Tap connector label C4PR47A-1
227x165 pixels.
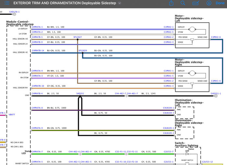pyautogui.click(x=37, y=27)
